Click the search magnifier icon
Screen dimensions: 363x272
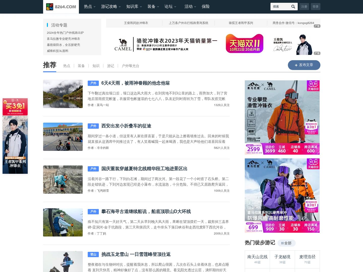tap(293, 7)
